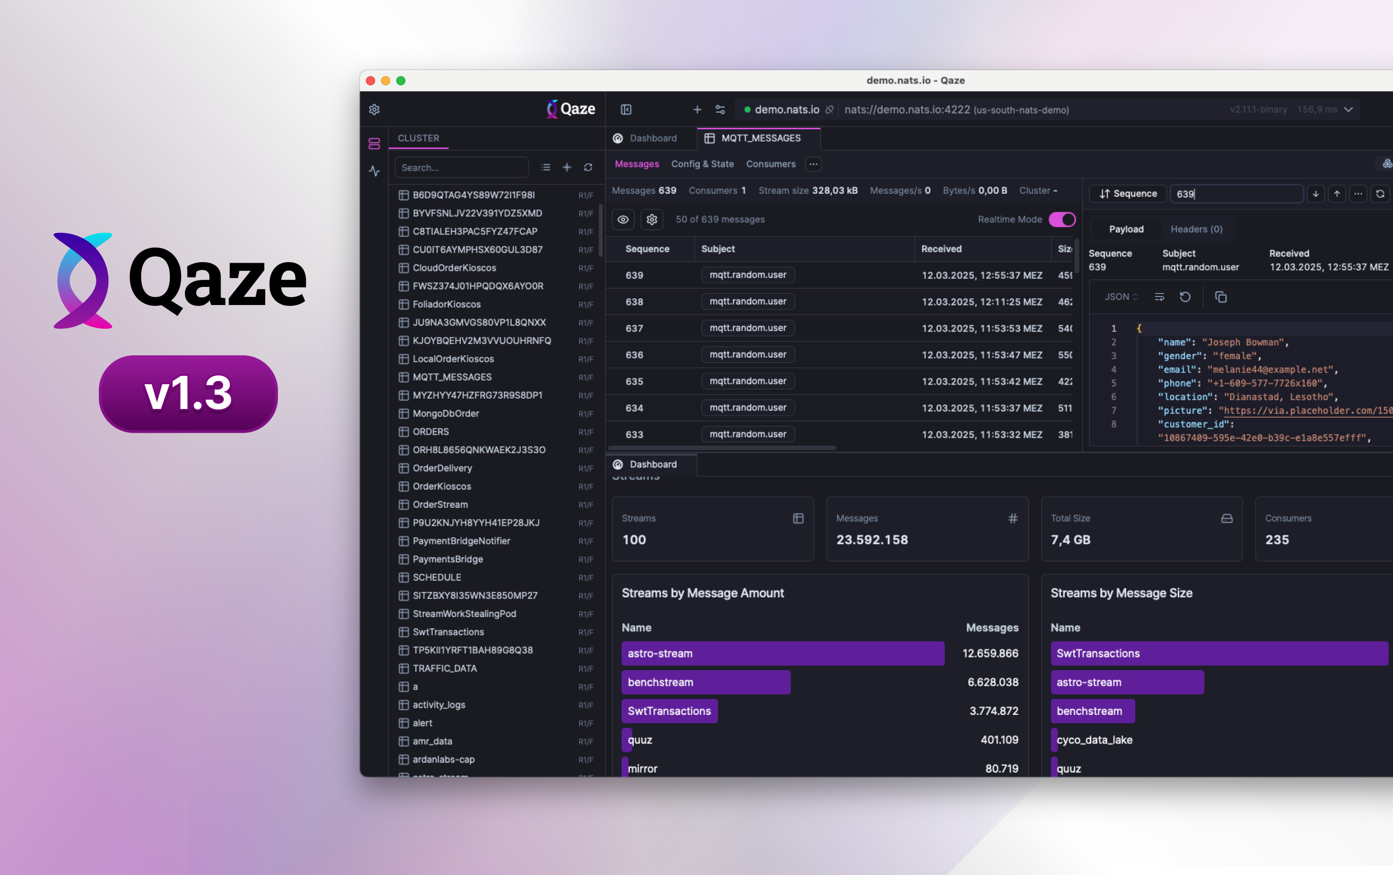
Task: Open the activity monitor icon below the streams icon
Action: click(x=374, y=171)
